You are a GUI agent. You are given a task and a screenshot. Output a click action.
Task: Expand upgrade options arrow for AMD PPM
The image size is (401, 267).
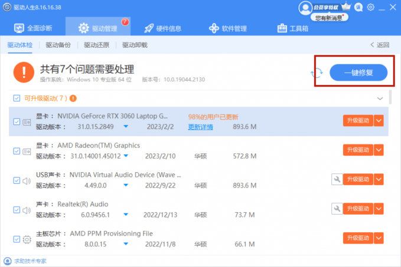tap(379, 238)
